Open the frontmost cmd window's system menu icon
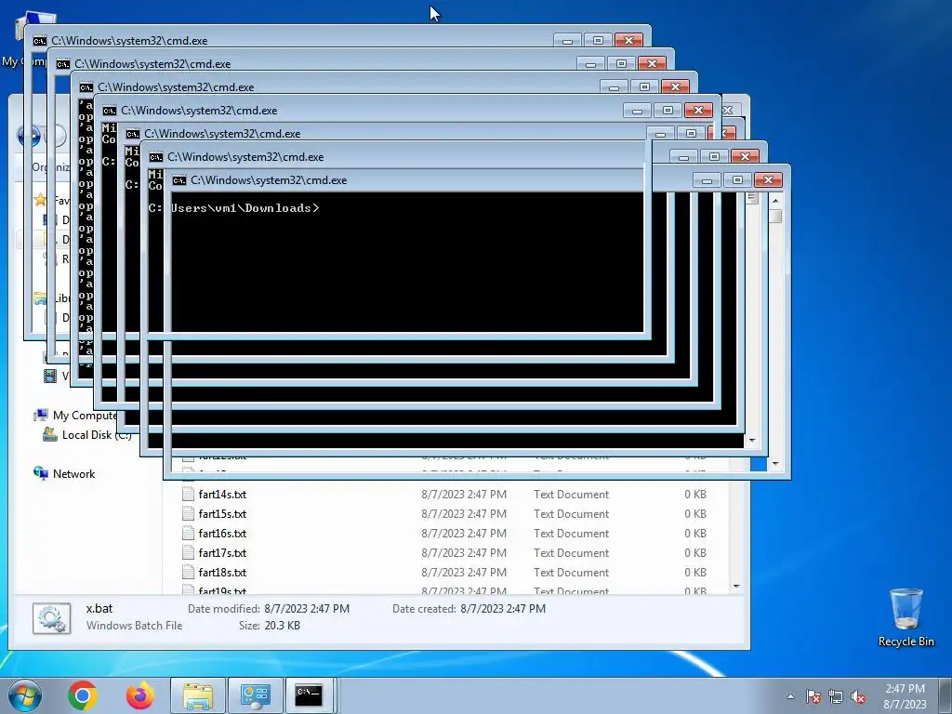 click(179, 180)
